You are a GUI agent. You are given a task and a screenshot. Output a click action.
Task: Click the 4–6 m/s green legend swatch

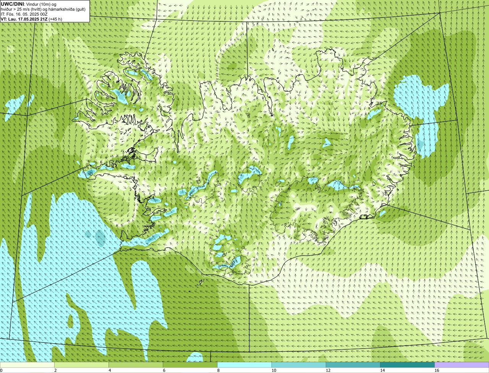click(136, 365)
